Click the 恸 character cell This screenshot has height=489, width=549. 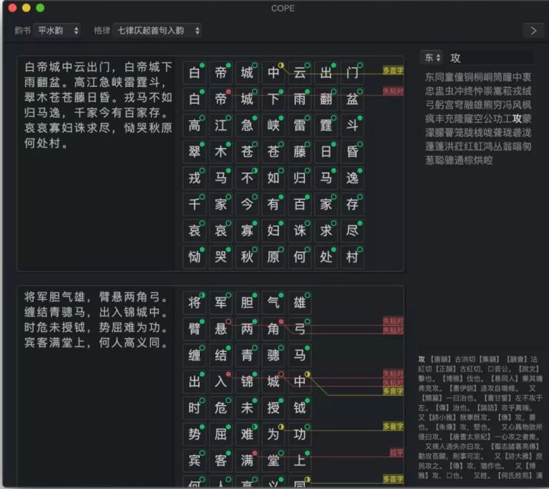pyautogui.click(x=194, y=257)
